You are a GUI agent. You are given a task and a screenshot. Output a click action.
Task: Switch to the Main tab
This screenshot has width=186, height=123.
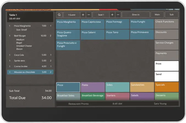(157, 15)
